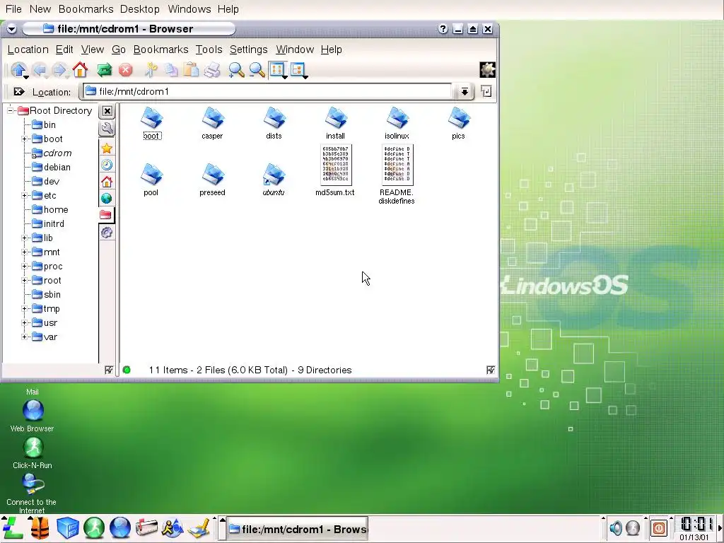Screen dimensions: 724x543
Task: Click the Copy icon in toolbar
Action: click(x=171, y=70)
